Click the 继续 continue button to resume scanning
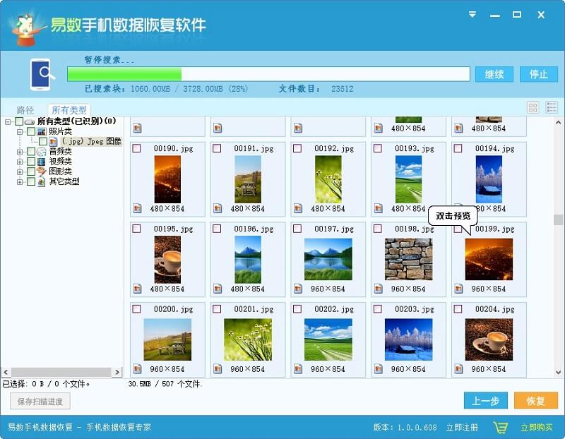Viewport: 565px width, 439px height. 494,73
